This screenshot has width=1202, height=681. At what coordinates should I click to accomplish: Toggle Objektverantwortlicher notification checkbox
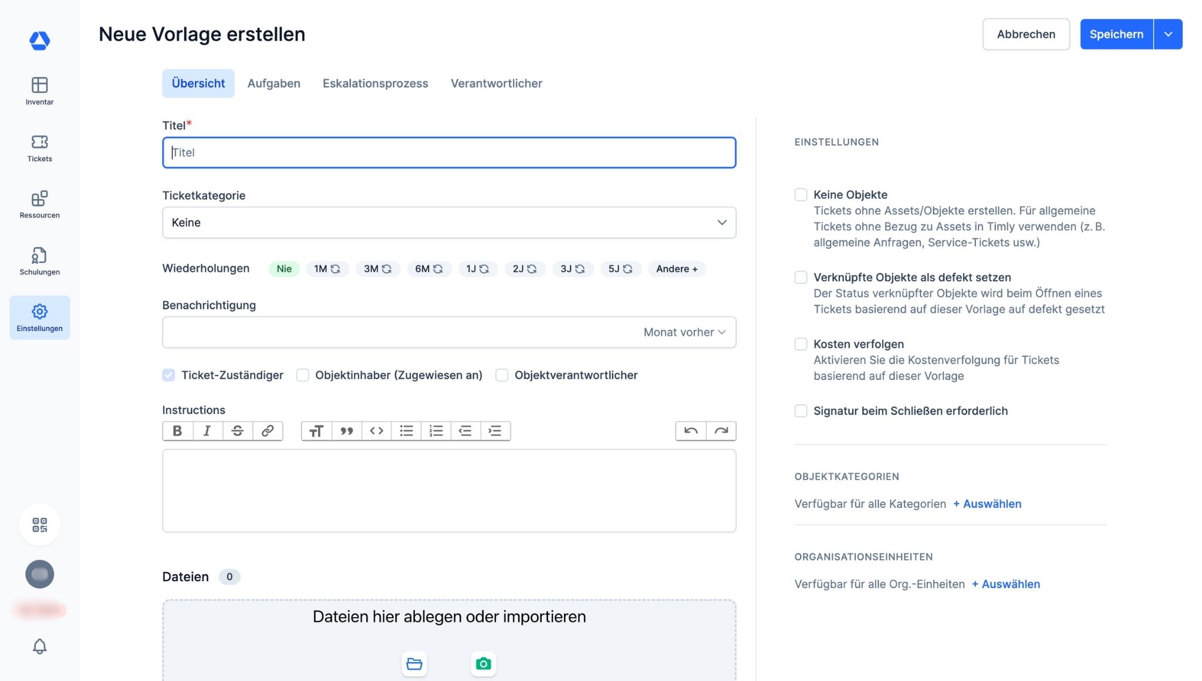502,375
